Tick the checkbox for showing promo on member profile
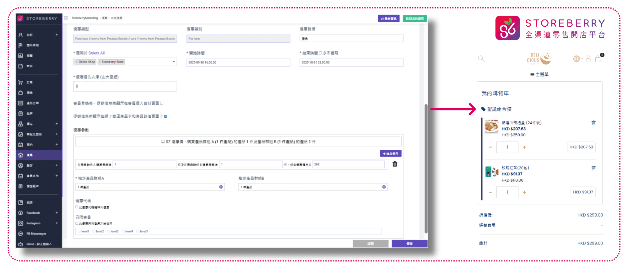 [161, 103]
